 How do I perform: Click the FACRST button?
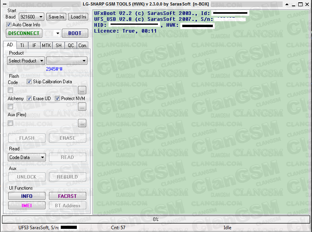coord(67,196)
